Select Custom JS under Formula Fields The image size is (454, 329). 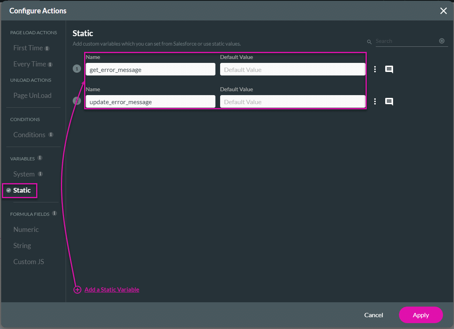click(x=28, y=261)
